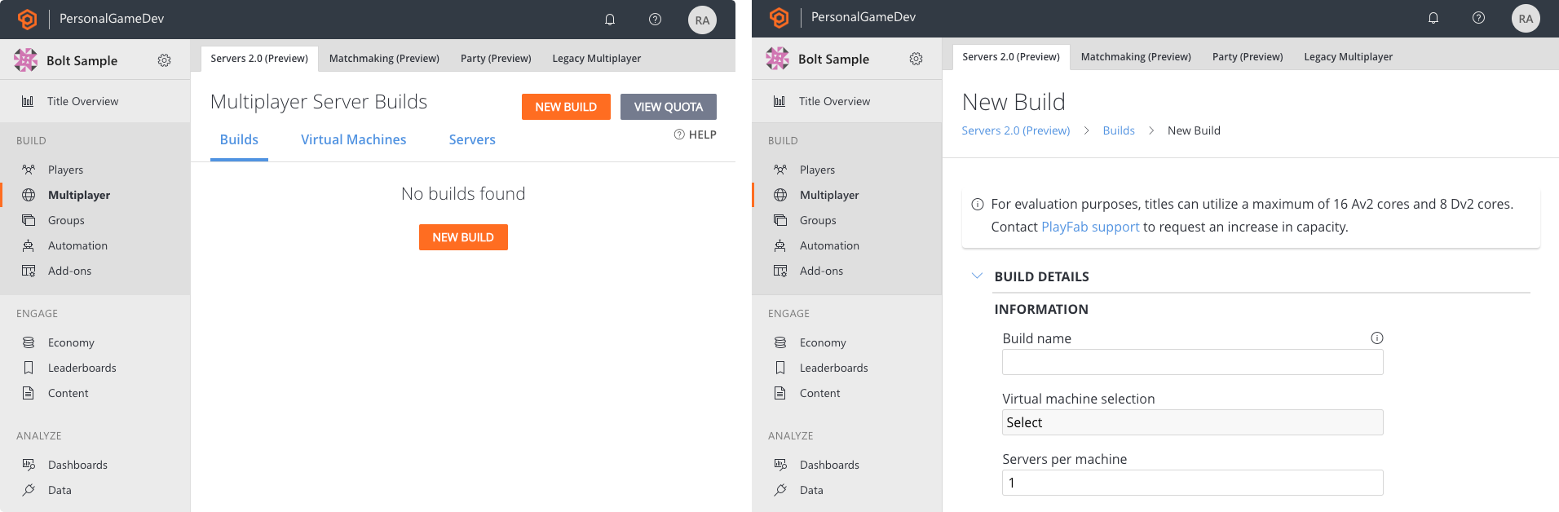Screen dimensions: 1559x512
Task: Open notifications bell in left window
Action: tap(610, 20)
